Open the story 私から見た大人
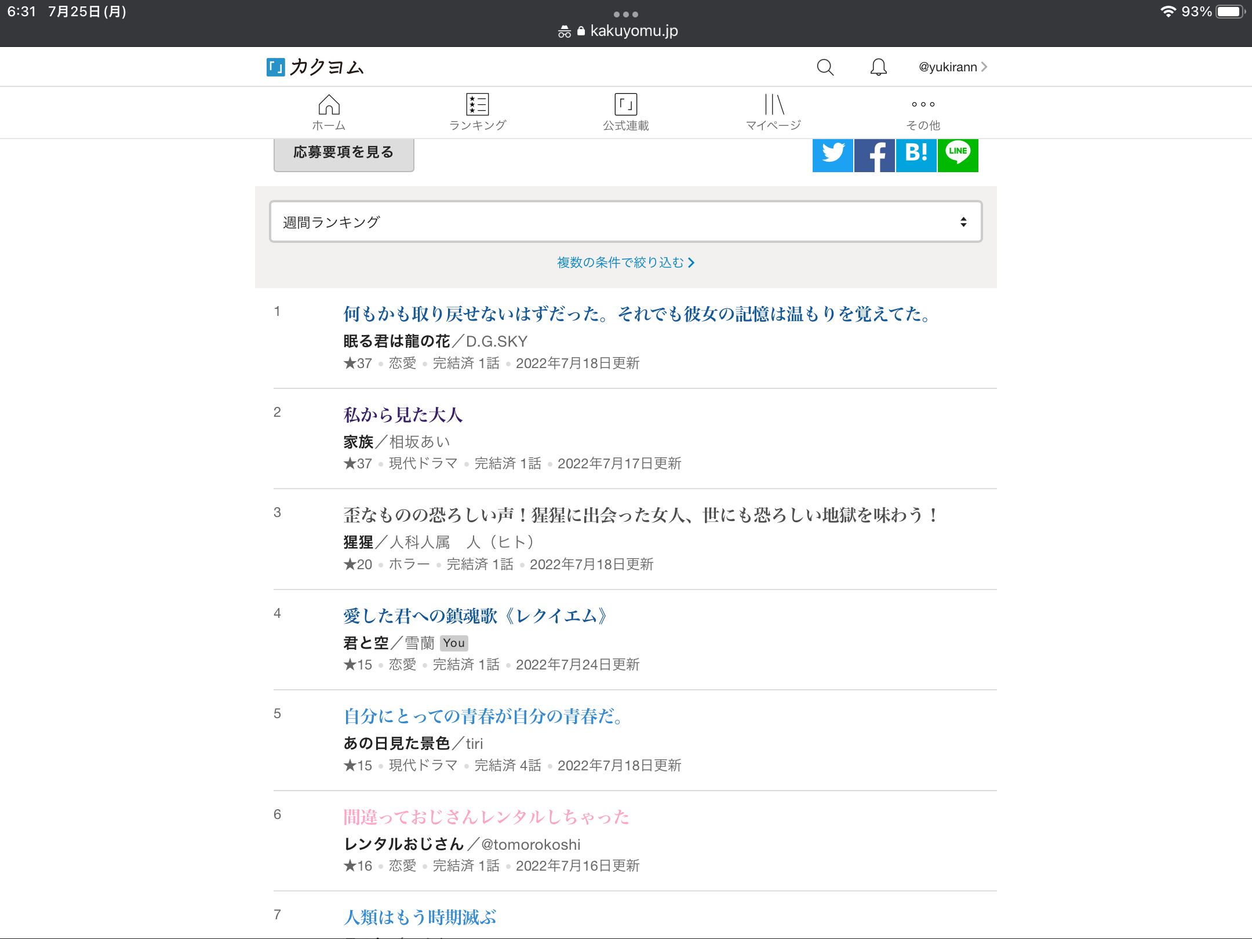 pos(403,415)
